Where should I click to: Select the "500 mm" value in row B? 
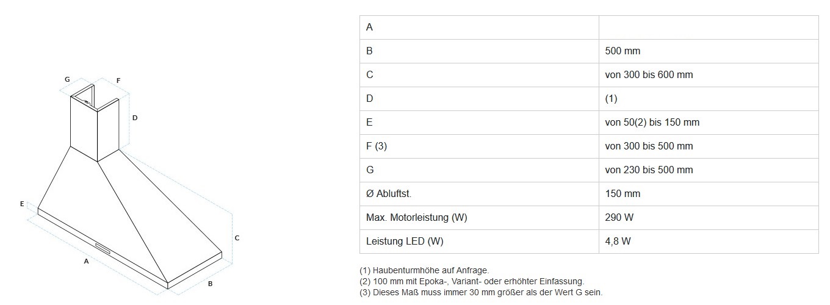[622, 51]
